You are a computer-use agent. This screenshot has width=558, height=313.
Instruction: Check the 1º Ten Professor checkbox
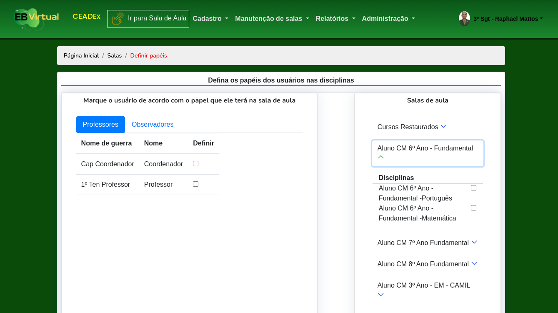coord(195,184)
